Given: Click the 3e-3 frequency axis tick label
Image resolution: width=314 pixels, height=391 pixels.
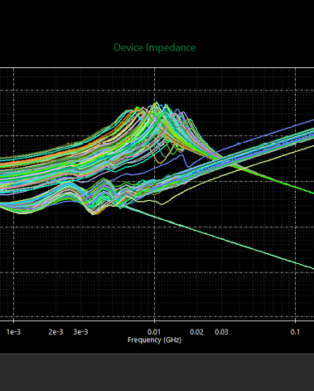Looking at the screenshot, I should tap(80, 332).
